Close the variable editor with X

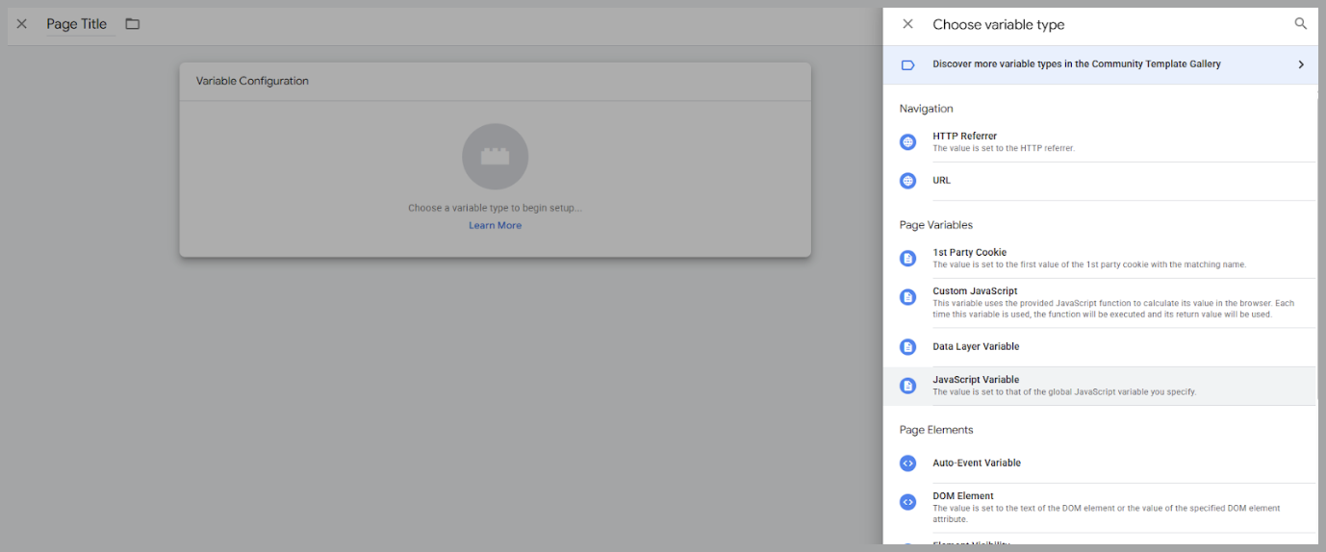[x=22, y=24]
